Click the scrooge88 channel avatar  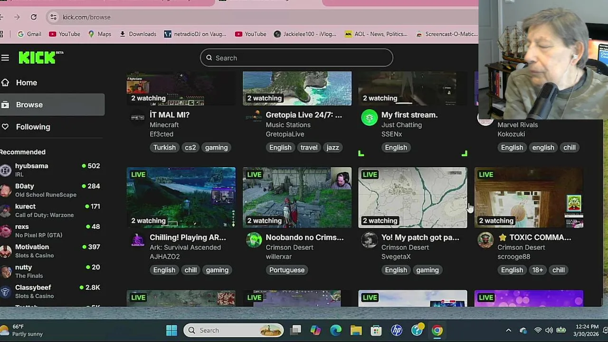[x=485, y=240]
